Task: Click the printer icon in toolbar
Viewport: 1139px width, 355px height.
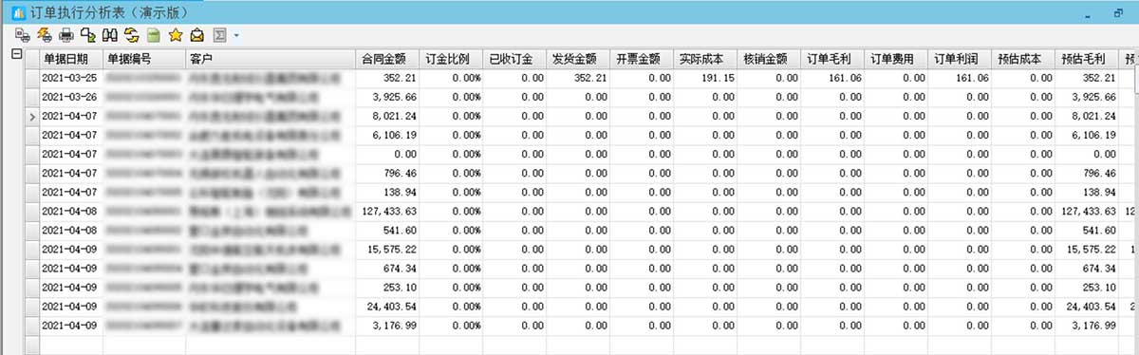Action: [66, 35]
